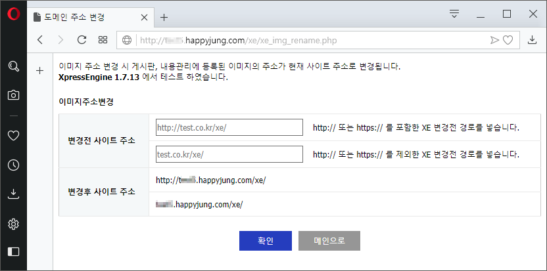This screenshot has height=271, width=547.
Task: Toggle the sidebar panel icon
Action: [x=13, y=251]
